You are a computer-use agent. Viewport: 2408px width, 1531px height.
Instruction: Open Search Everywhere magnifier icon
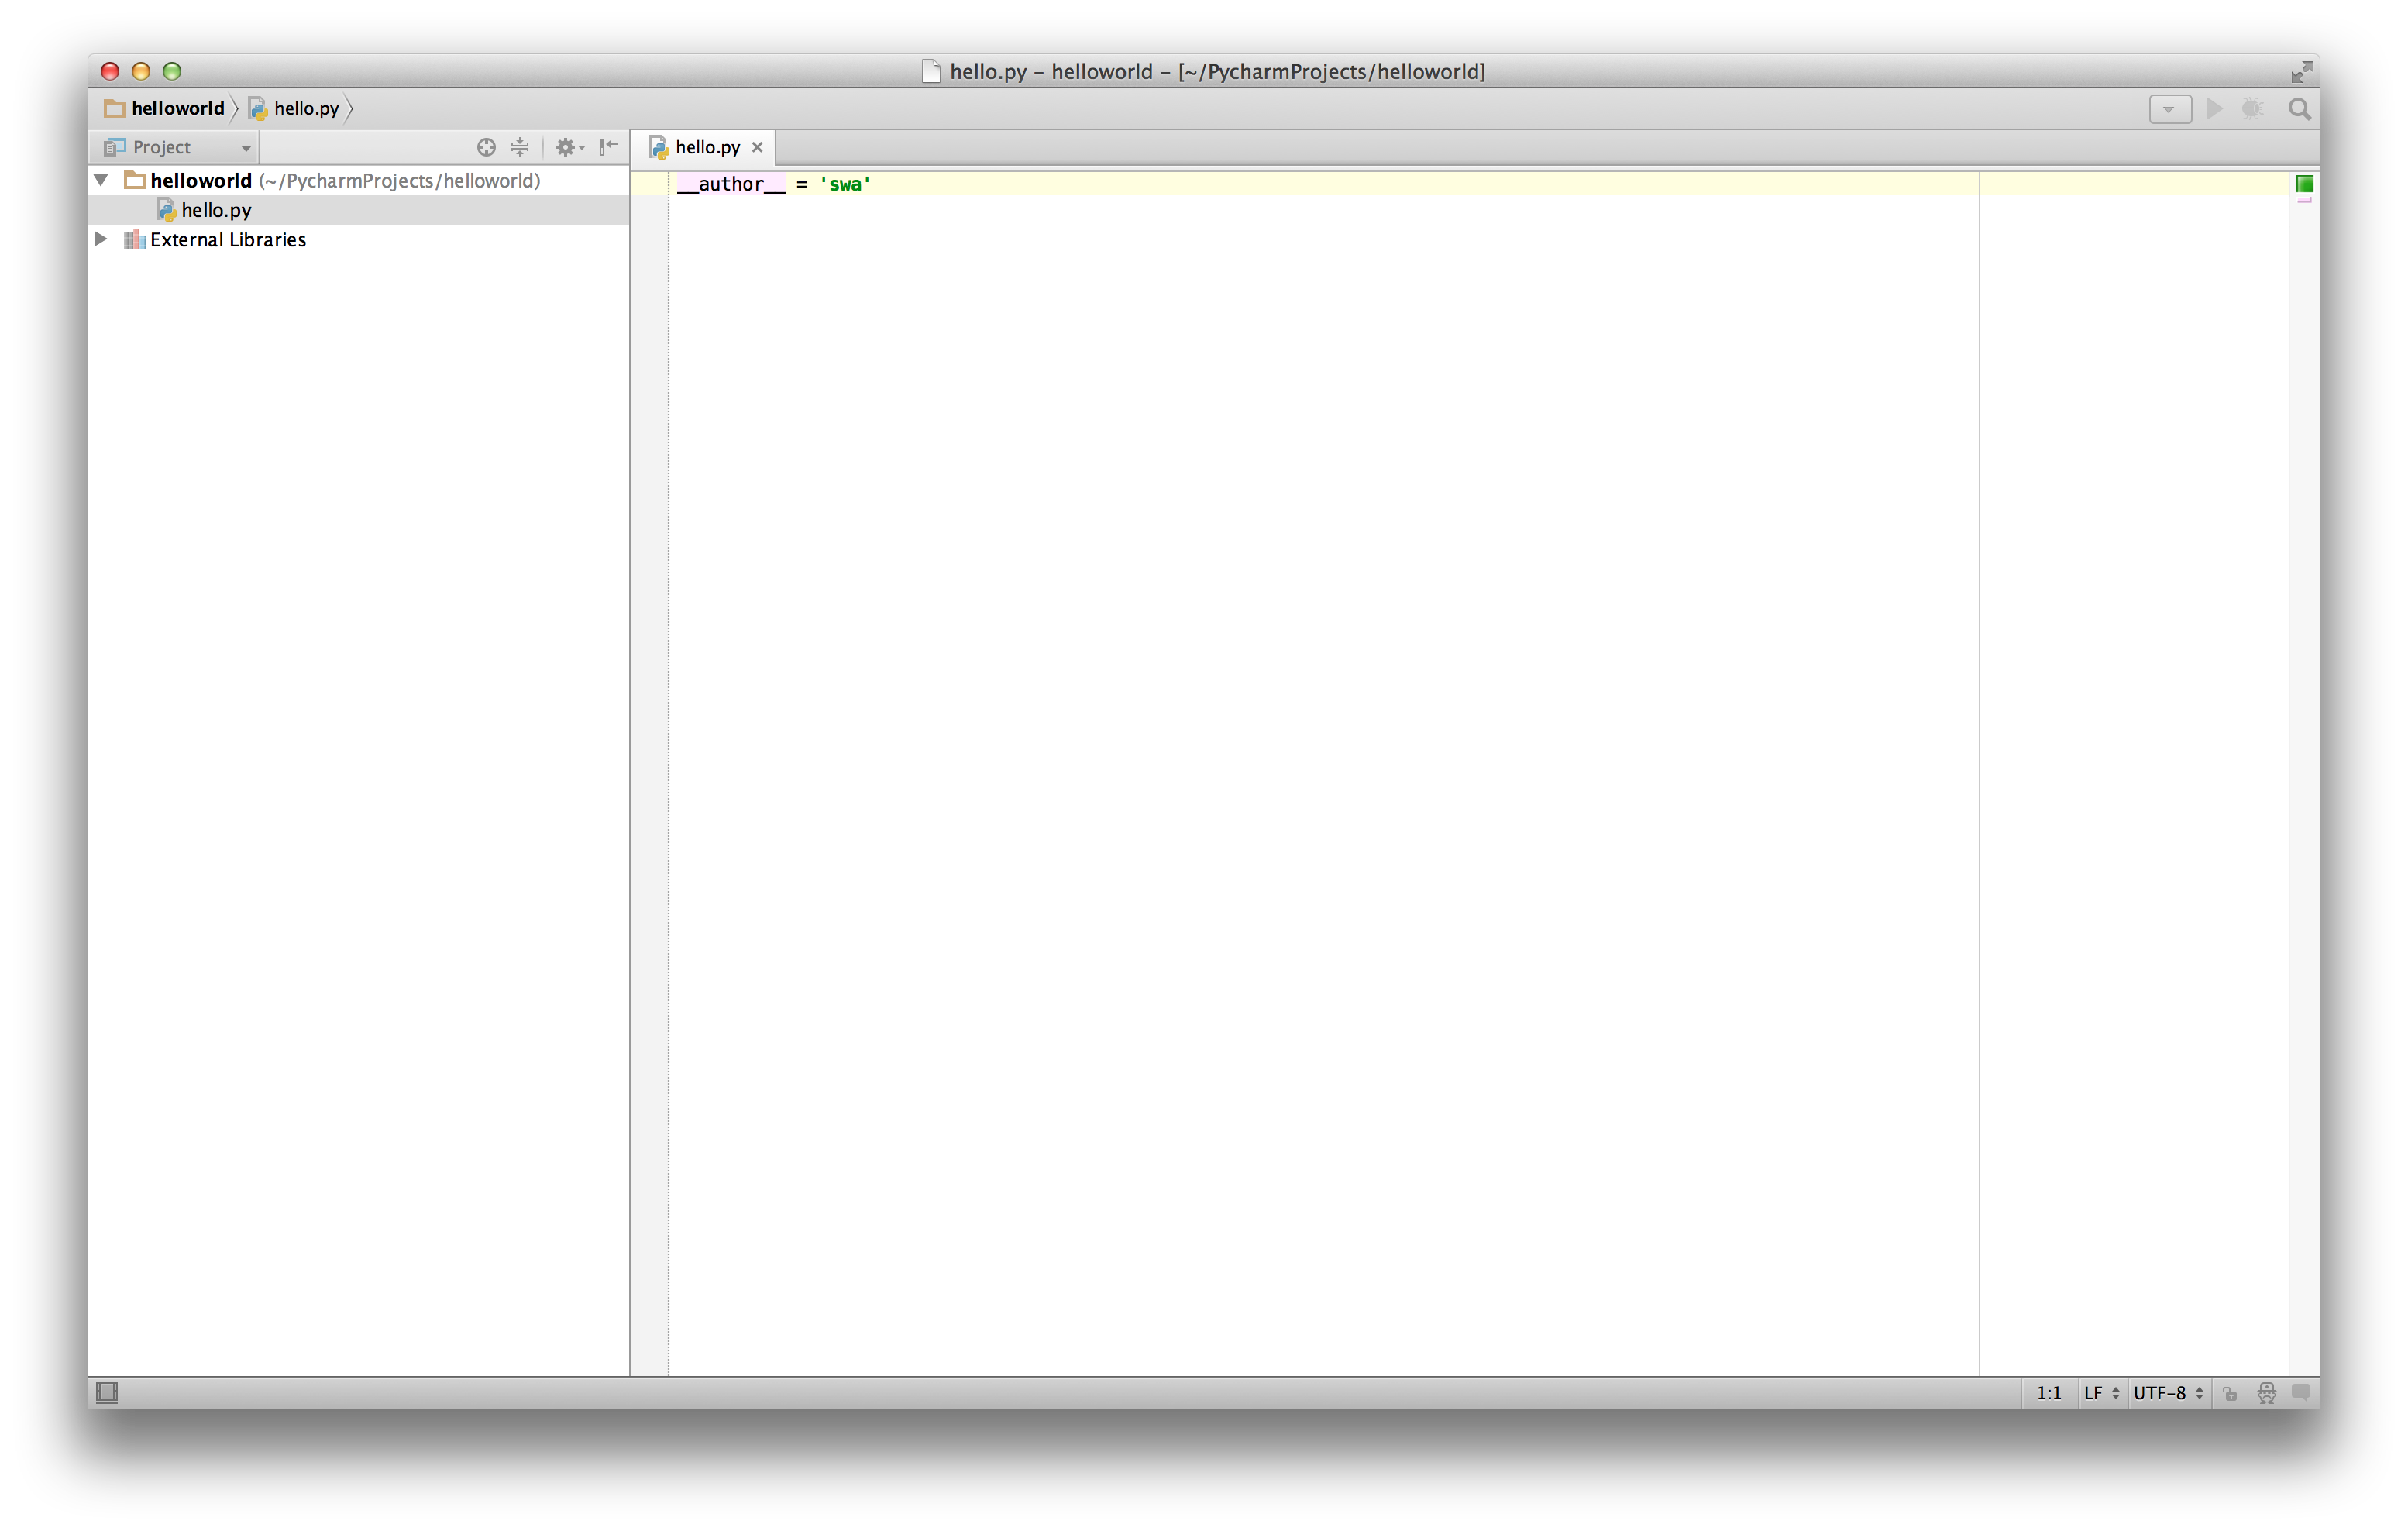point(2299,109)
